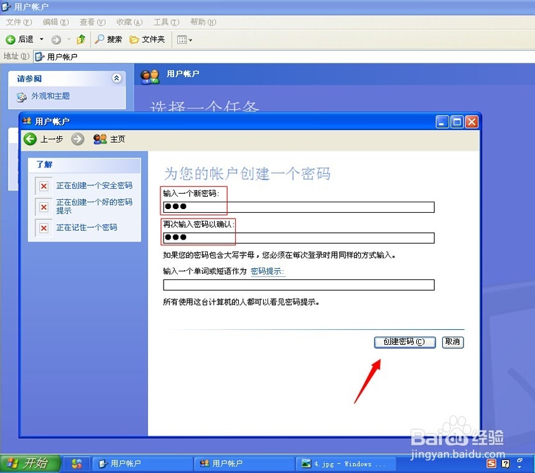The height and width of the screenshot is (473, 535).
Task: Switch to first 用户帐户 taskbar button
Action: point(142,464)
